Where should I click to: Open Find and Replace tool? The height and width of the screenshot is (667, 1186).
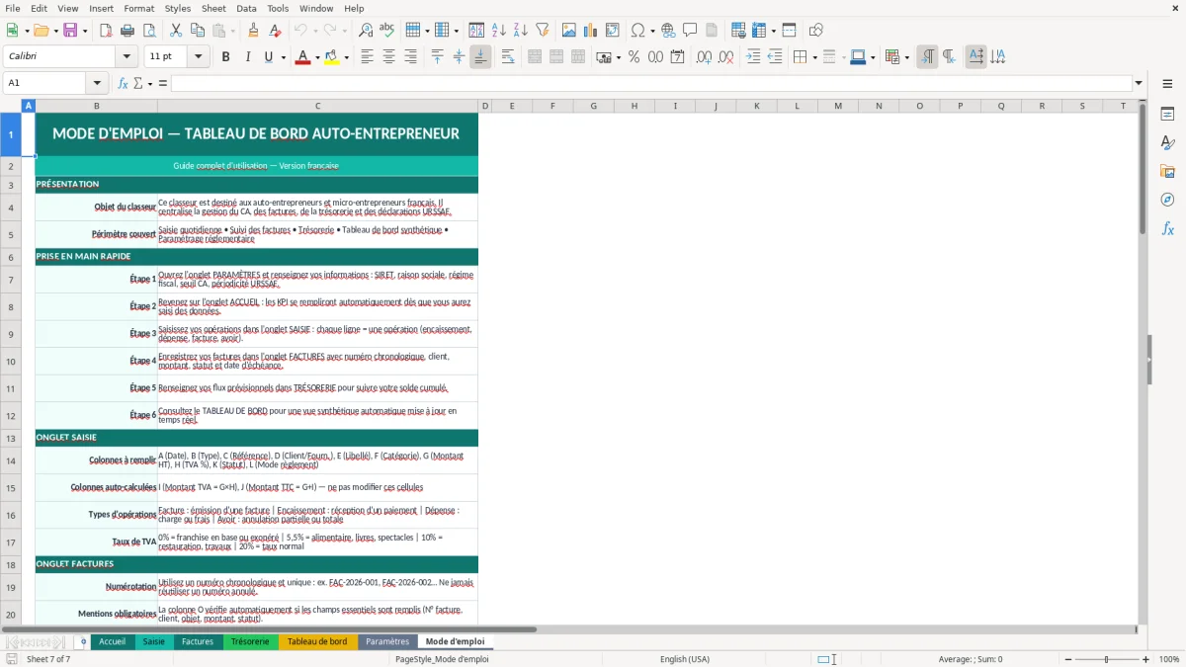pos(366,31)
